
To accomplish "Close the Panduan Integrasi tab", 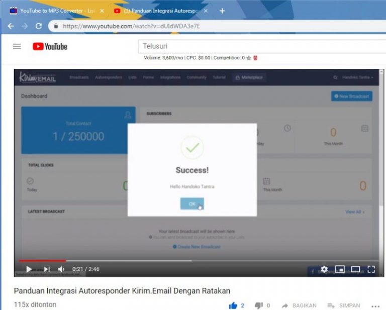I will pyautogui.click(x=206, y=11).
